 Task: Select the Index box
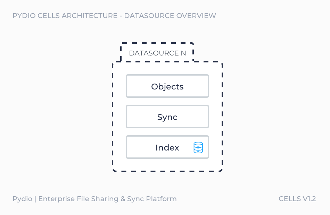click(x=167, y=147)
